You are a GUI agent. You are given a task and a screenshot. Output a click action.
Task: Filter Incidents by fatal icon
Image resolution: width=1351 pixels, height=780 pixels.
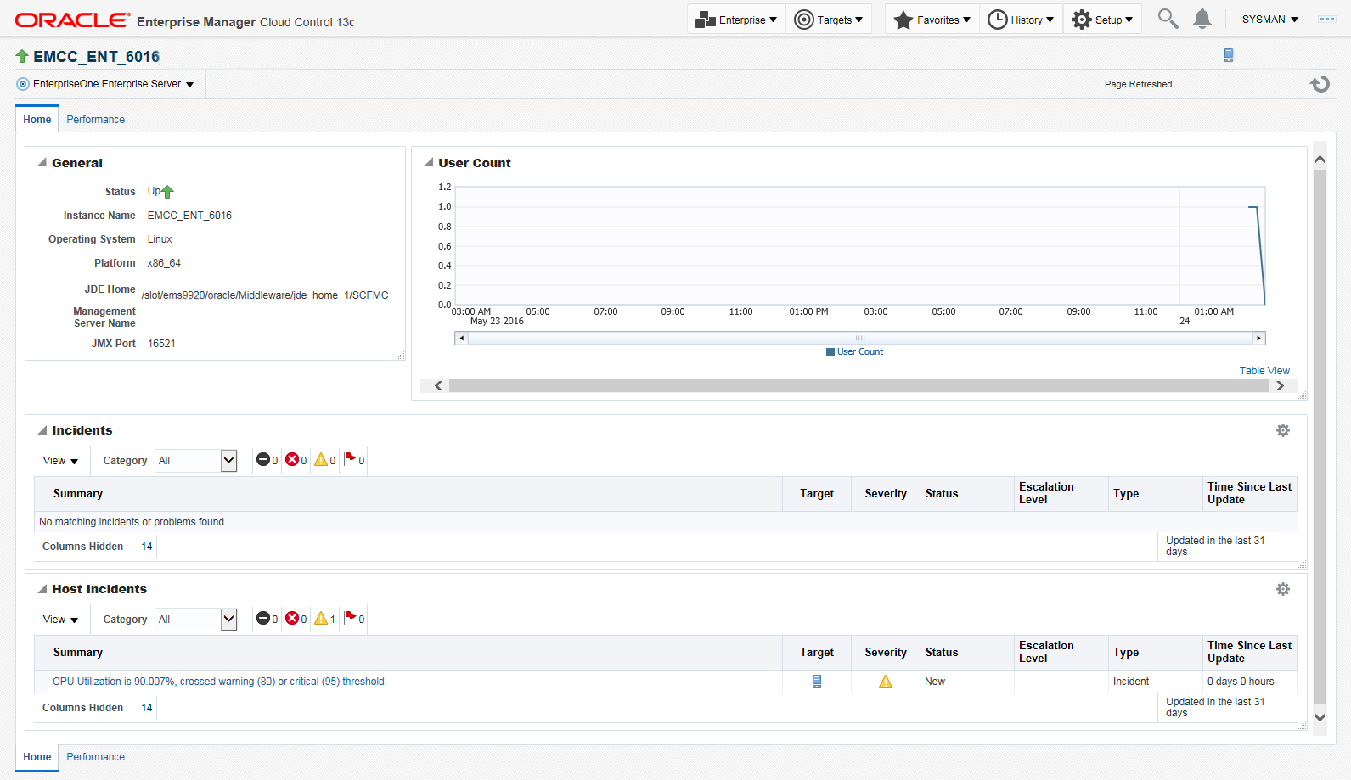tap(263, 460)
